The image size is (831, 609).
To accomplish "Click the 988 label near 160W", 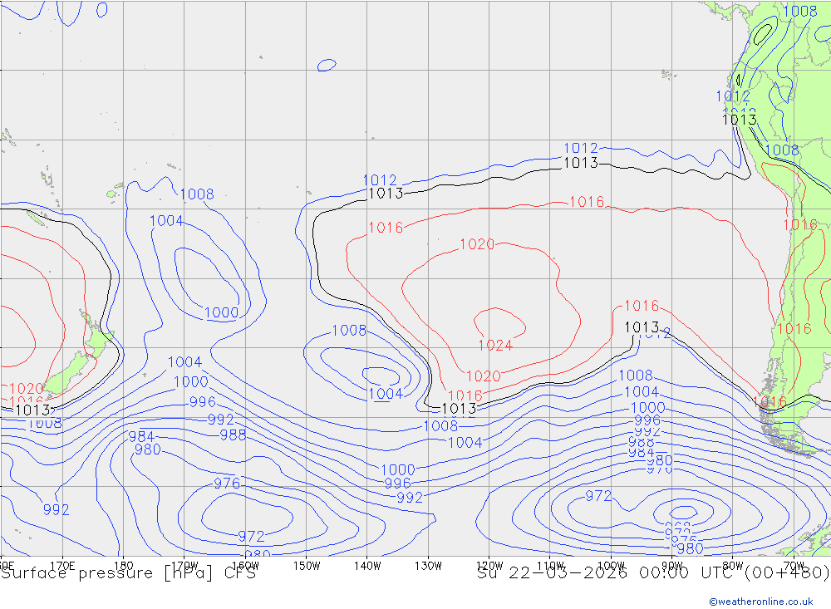I will (x=233, y=435).
